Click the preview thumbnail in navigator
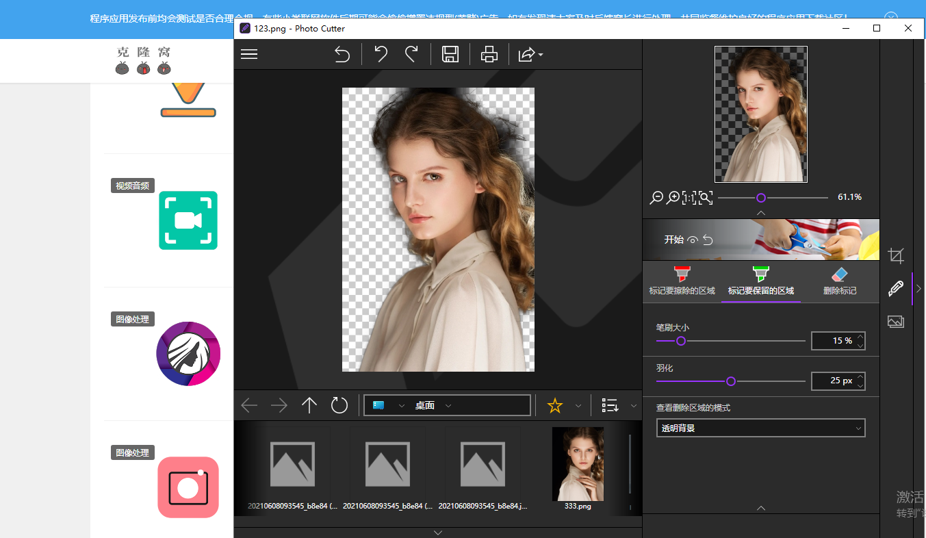926x538 pixels. tap(760, 114)
